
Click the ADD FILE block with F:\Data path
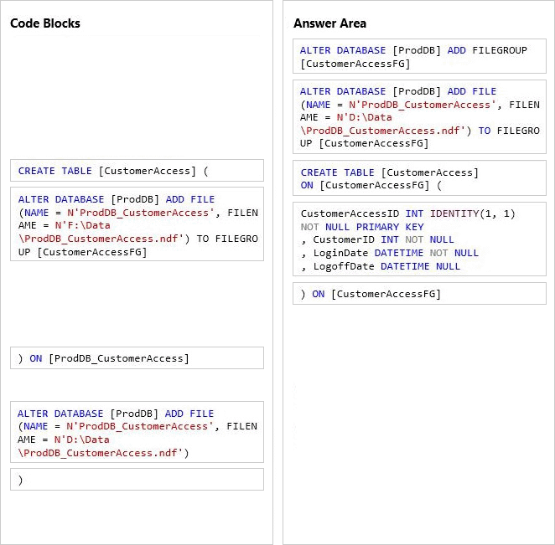point(137,225)
